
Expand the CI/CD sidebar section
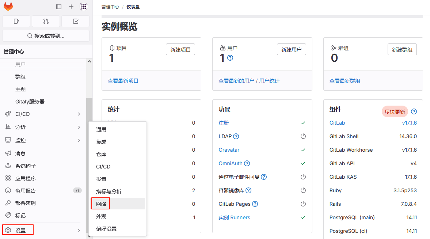[79, 114]
